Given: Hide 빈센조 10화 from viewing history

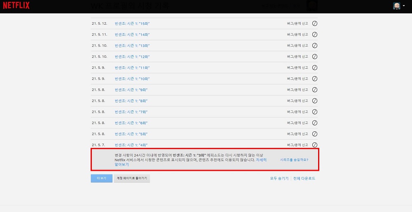Looking at the screenshot, I should pos(314,79).
